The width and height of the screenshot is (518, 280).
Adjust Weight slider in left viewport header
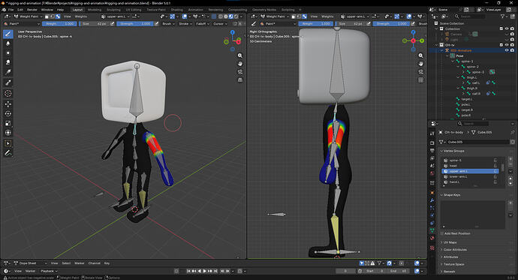(59, 24)
